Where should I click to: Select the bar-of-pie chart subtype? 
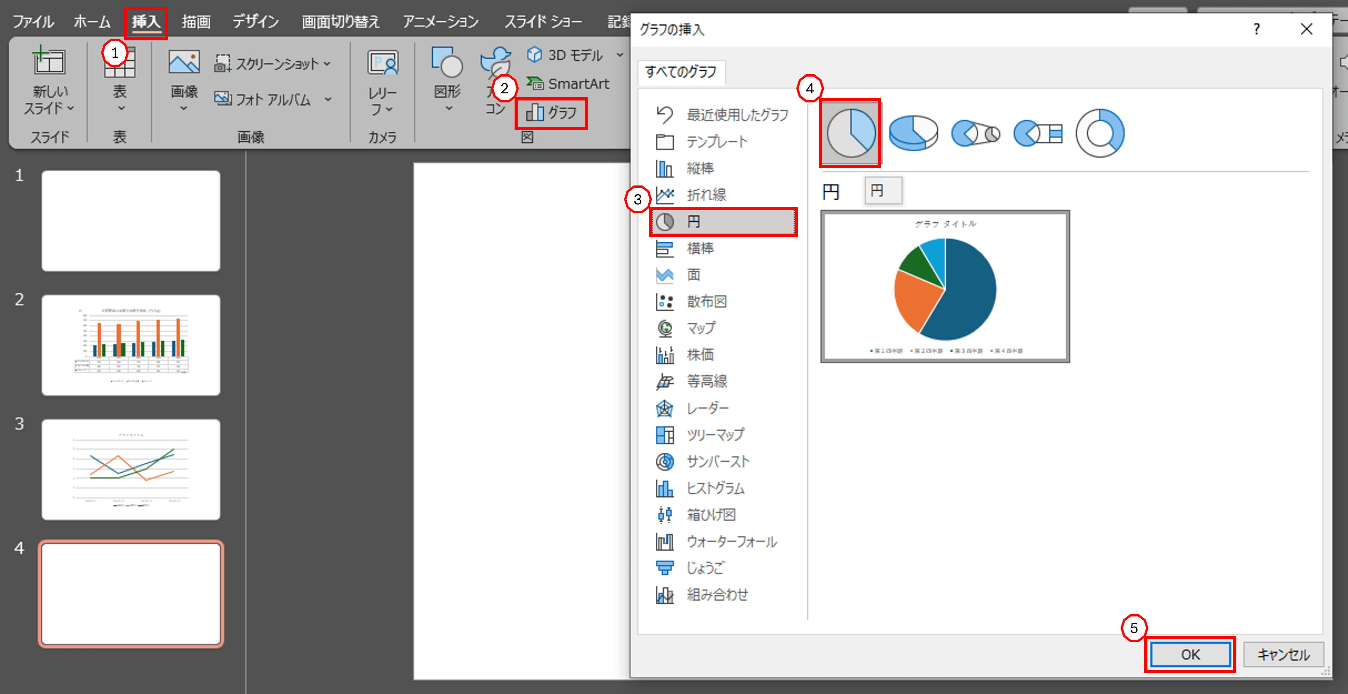click(1038, 133)
